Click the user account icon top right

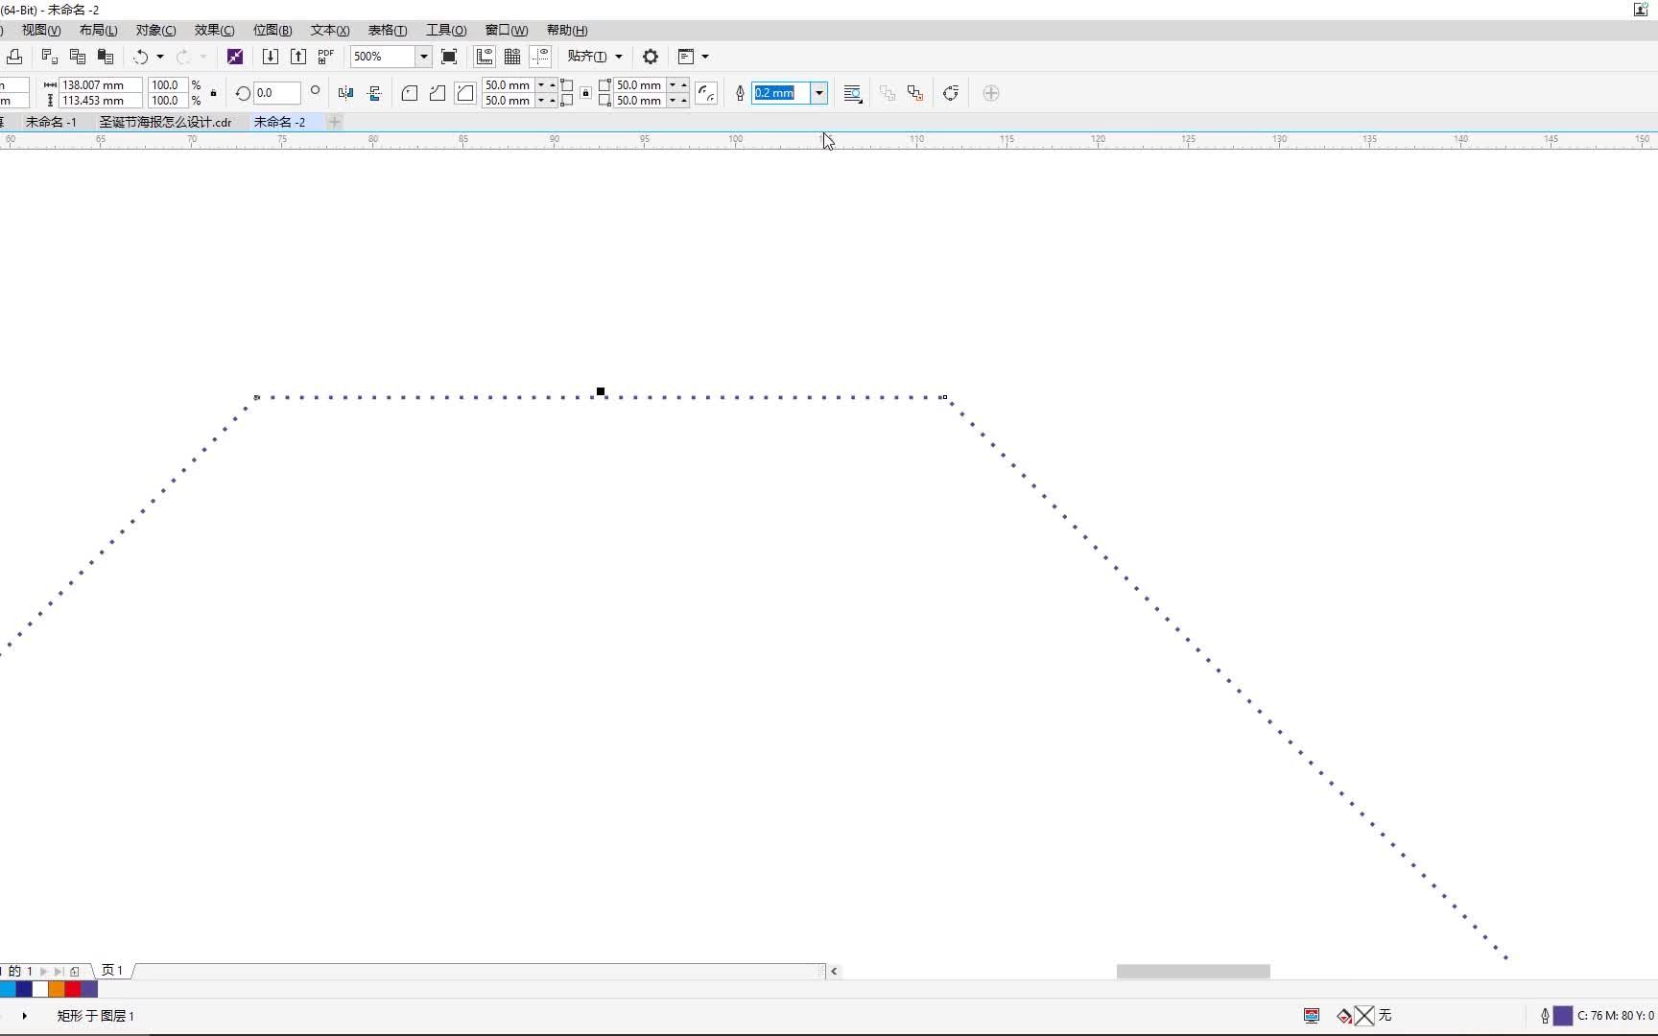pos(1641,10)
